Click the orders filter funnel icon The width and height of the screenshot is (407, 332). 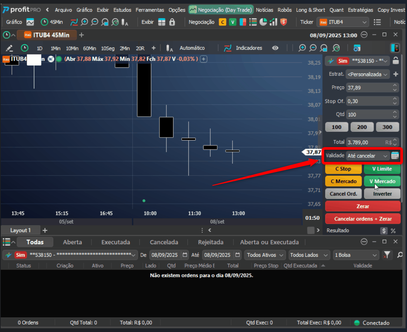[x=387, y=255]
